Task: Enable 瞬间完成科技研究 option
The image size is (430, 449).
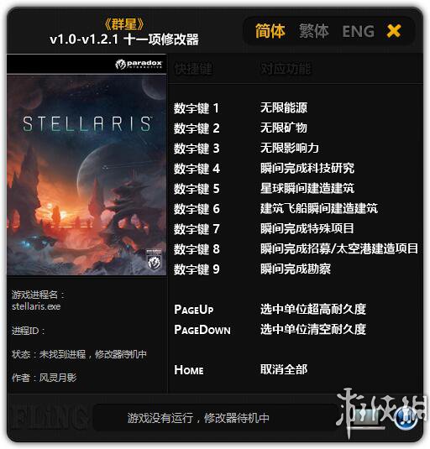Action: click(x=307, y=169)
